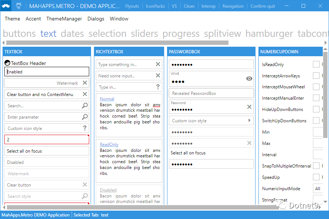Toggle InterceptMouseWheel checkbox
Screen dimensions: 329x219
point(316,87)
